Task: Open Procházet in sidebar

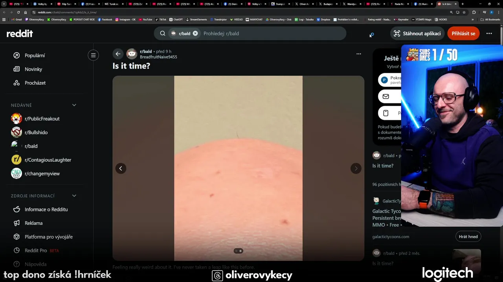Action: [35, 83]
